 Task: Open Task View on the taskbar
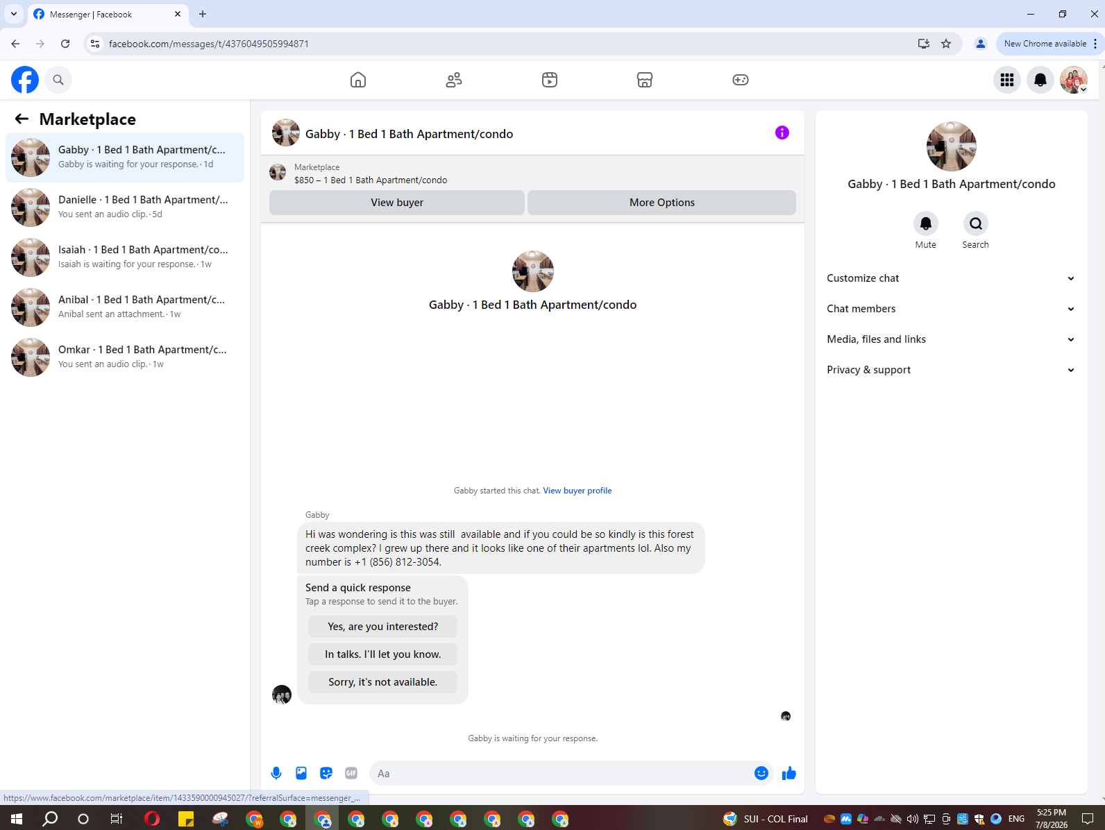[117, 819]
